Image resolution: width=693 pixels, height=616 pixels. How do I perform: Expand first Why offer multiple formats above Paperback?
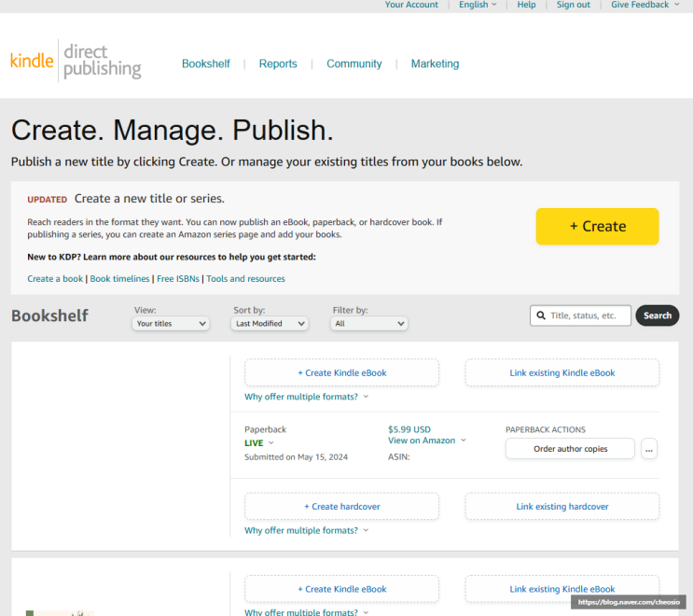pyautogui.click(x=306, y=397)
